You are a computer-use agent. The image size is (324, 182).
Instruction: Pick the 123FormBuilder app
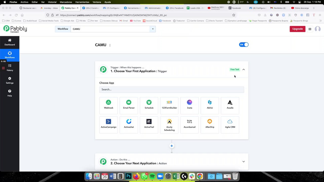pos(169,105)
